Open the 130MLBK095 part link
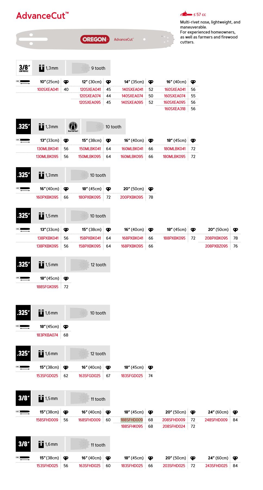263x490 pixels. point(47,157)
